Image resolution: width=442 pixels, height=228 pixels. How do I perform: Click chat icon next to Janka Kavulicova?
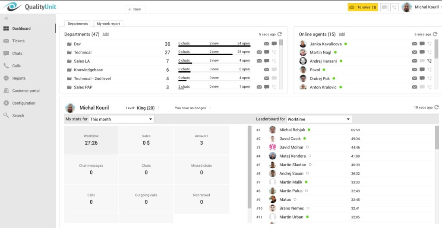422,44
